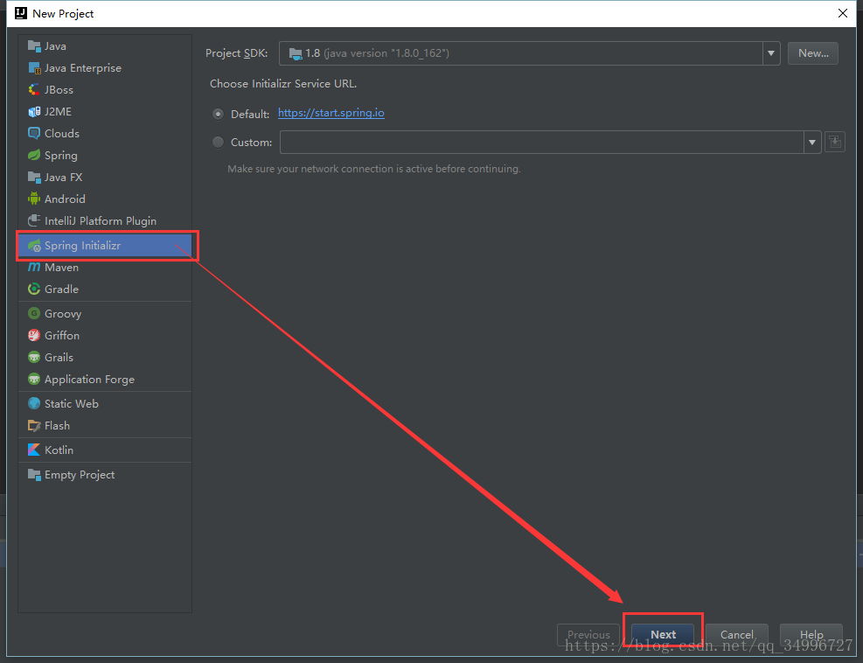The width and height of the screenshot is (863, 663).
Task: Choose Maven project type
Action: tap(105, 267)
